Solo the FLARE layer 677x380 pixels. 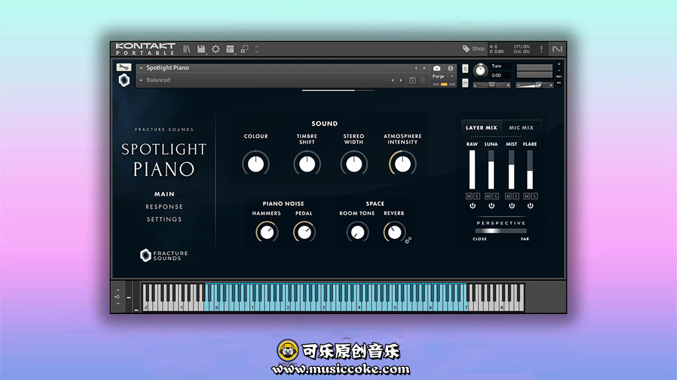click(534, 196)
